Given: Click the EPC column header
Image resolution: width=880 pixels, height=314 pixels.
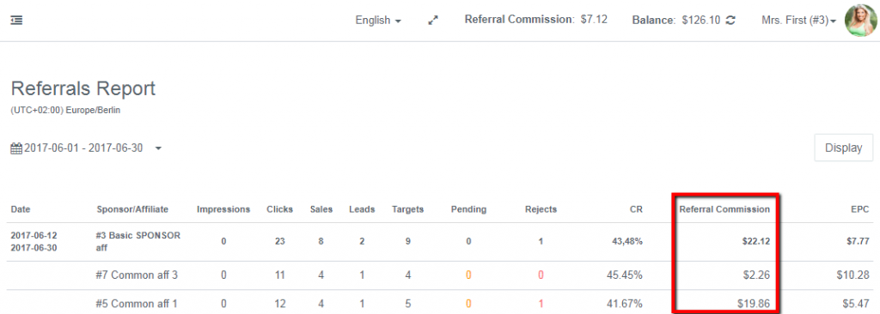Looking at the screenshot, I should pyautogui.click(x=859, y=209).
